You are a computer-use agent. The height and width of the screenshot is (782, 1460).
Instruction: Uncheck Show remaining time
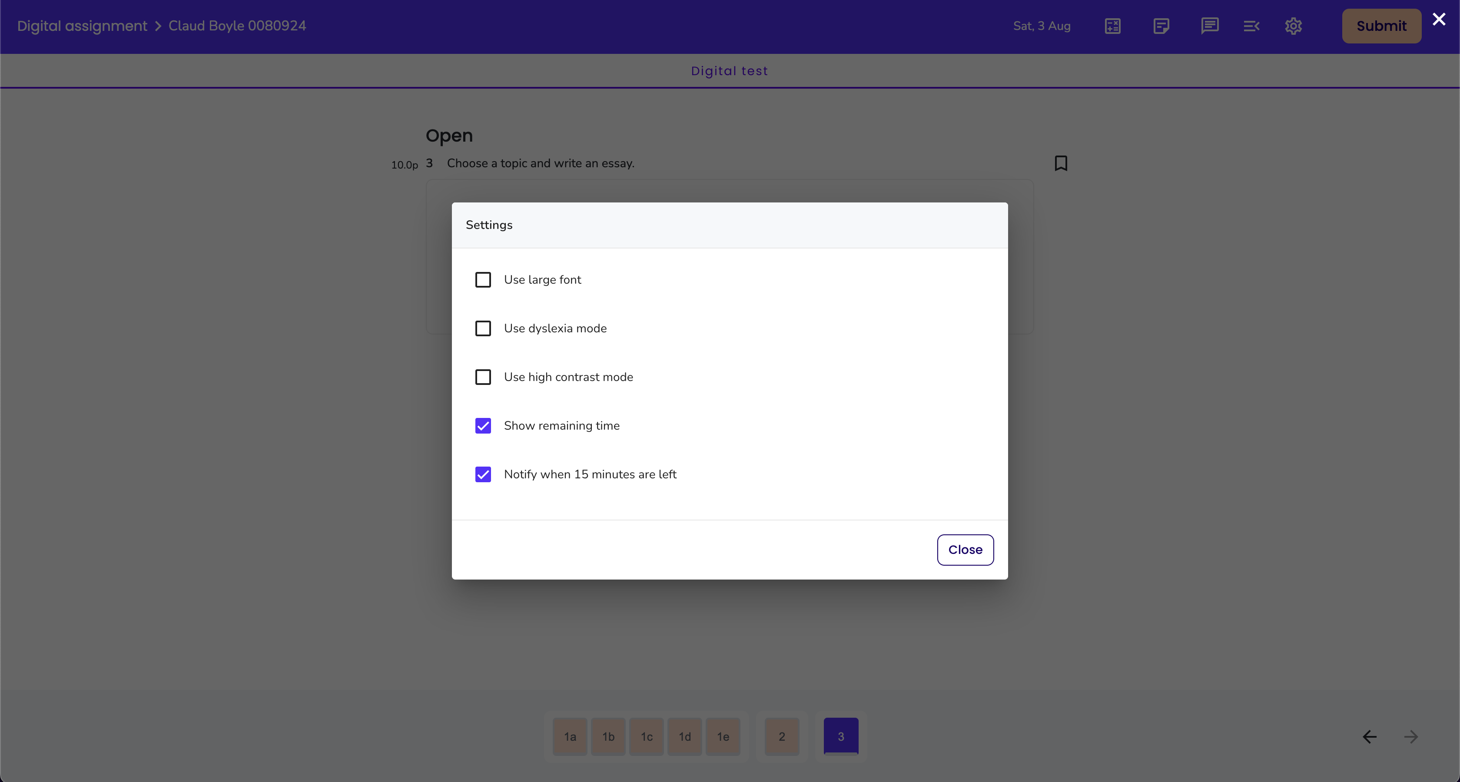[x=483, y=426]
